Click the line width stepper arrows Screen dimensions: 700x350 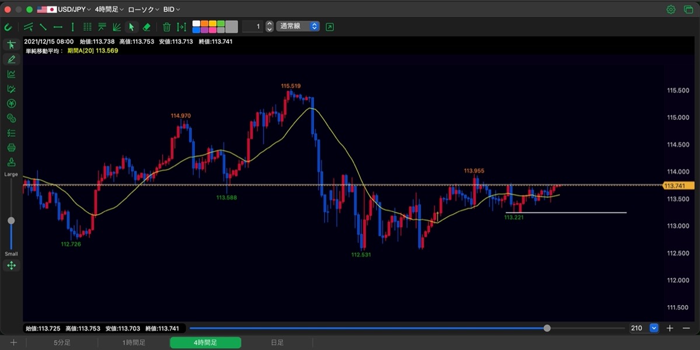[269, 27]
